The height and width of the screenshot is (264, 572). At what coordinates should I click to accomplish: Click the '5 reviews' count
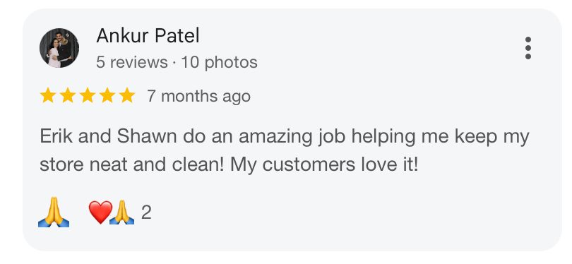click(x=131, y=62)
